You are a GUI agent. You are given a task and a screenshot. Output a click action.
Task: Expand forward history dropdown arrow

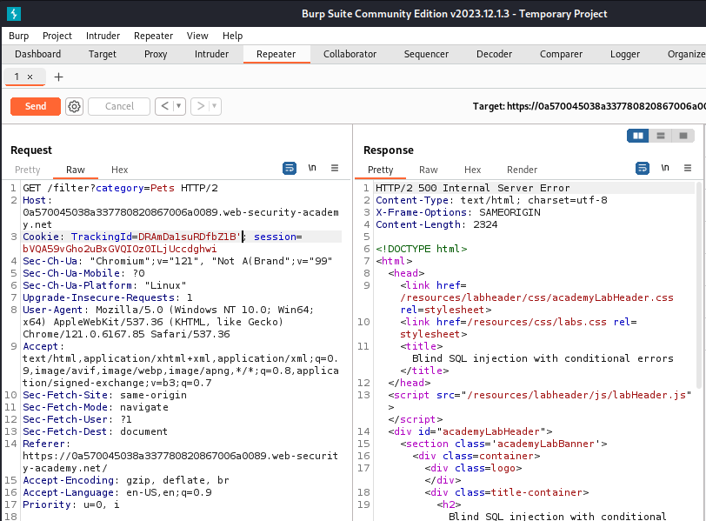pos(214,106)
